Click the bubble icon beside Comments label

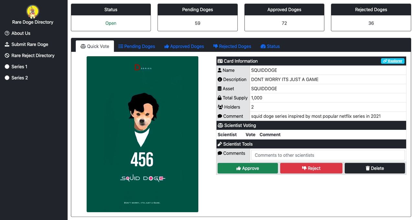click(220, 153)
